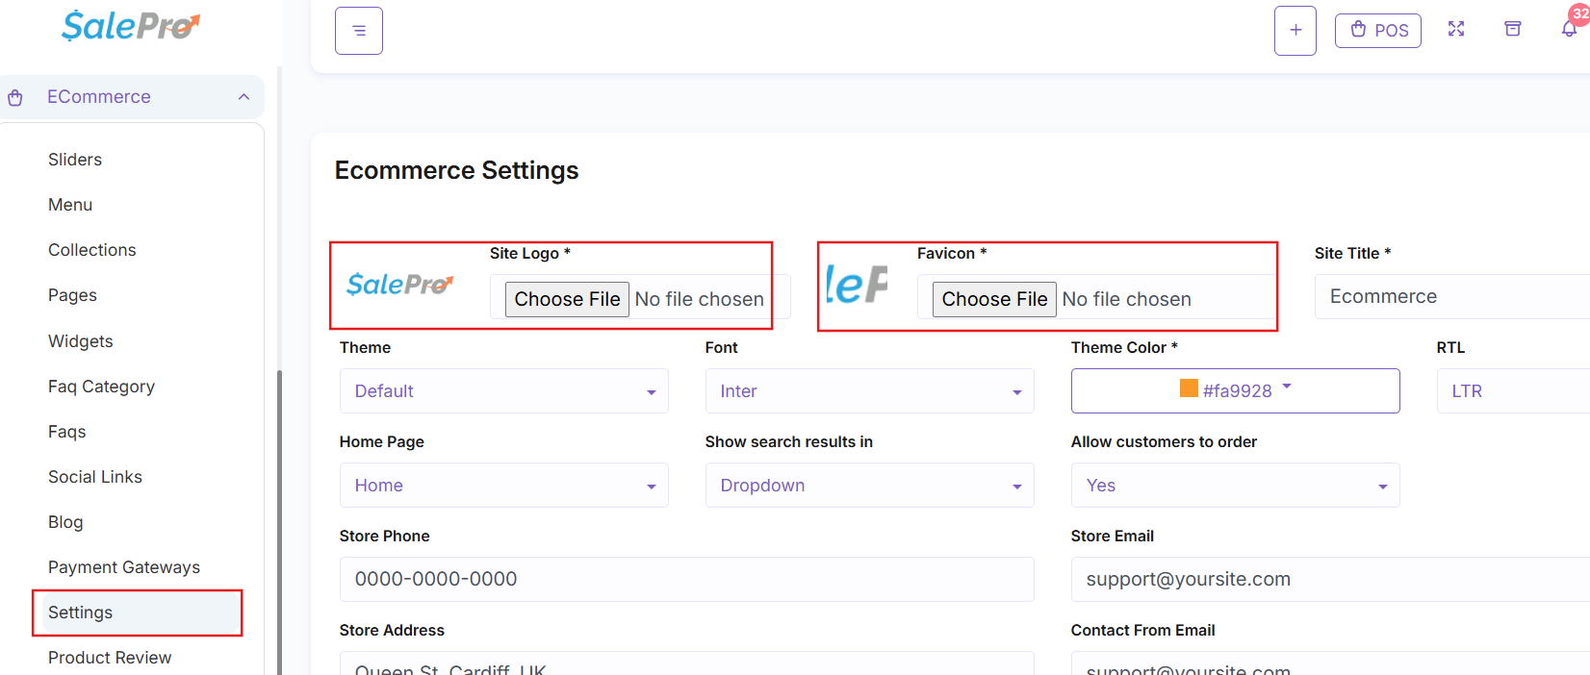Screen dimensions: 1590x675
Task: Click the Favicon preview image
Action: [x=857, y=285]
